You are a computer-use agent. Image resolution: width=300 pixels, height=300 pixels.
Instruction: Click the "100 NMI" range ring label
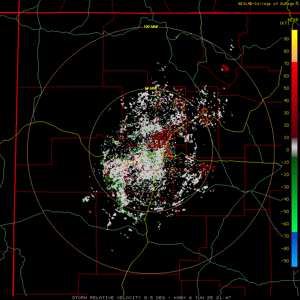coord(151,27)
